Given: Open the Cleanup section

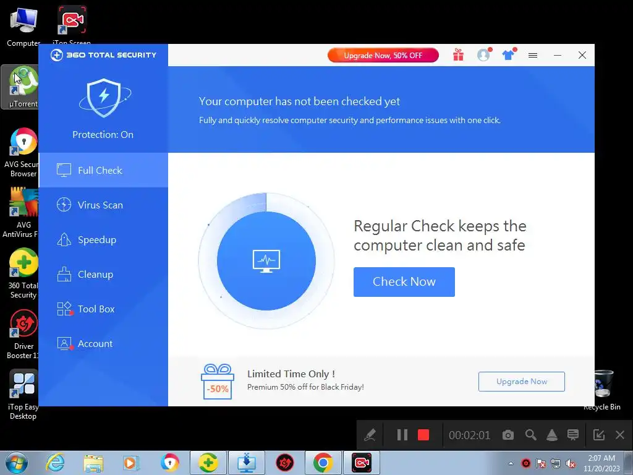Looking at the screenshot, I should pyautogui.click(x=103, y=274).
